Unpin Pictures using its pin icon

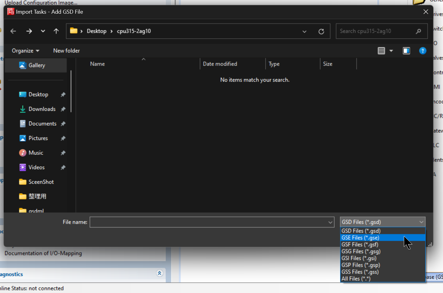[x=63, y=138]
